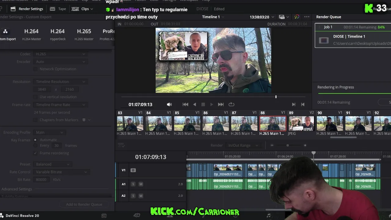
Task: Enable Use vertical resolution checkbox
Action: 35,97
